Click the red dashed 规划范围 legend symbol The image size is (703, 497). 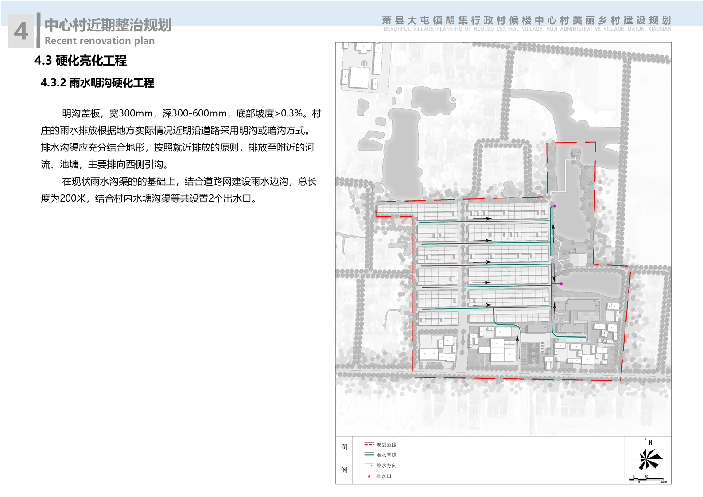(369, 444)
